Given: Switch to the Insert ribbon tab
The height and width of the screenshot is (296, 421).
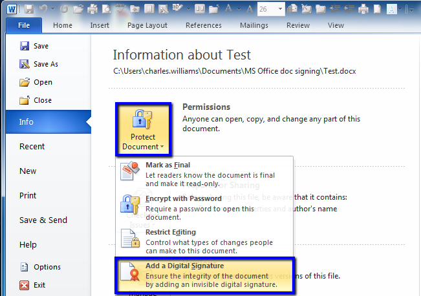Looking at the screenshot, I should click(100, 25).
